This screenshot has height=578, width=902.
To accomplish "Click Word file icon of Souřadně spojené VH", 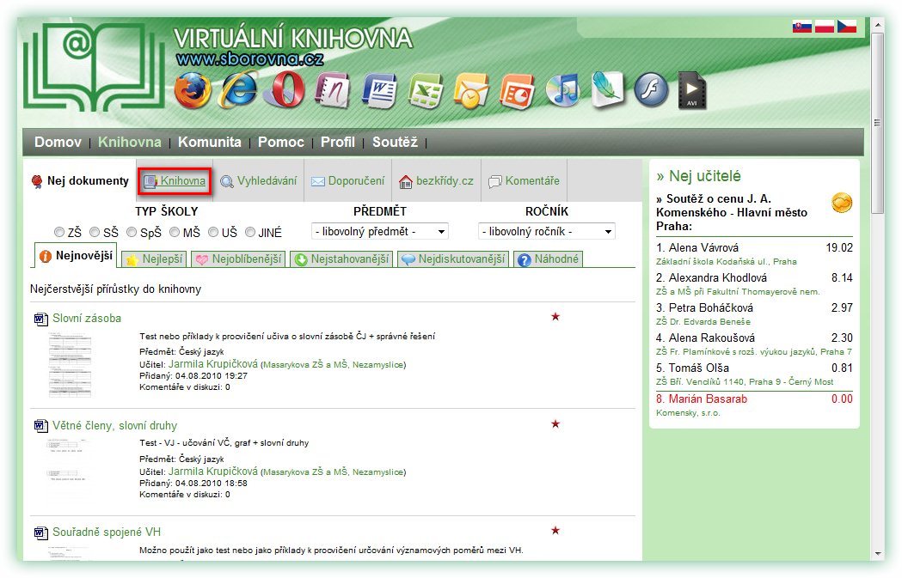I will 40,532.
